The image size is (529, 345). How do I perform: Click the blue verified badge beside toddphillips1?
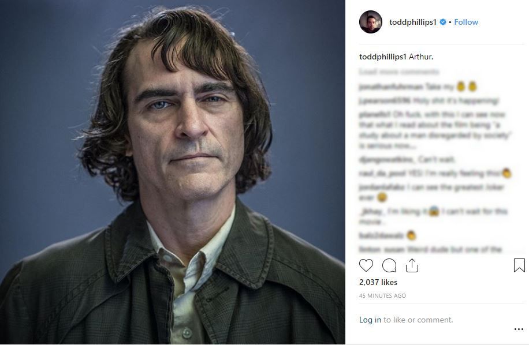pos(443,22)
